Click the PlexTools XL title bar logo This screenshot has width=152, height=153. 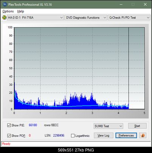point(5,5)
